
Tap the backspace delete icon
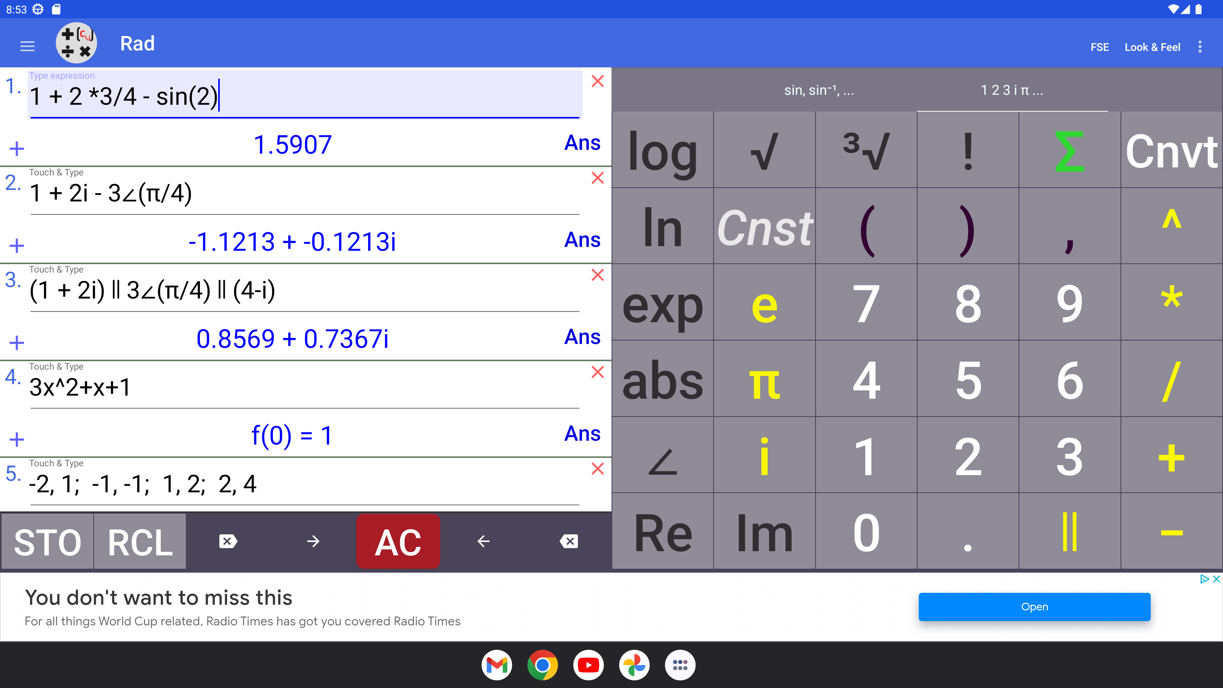click(x=569, y=541)
